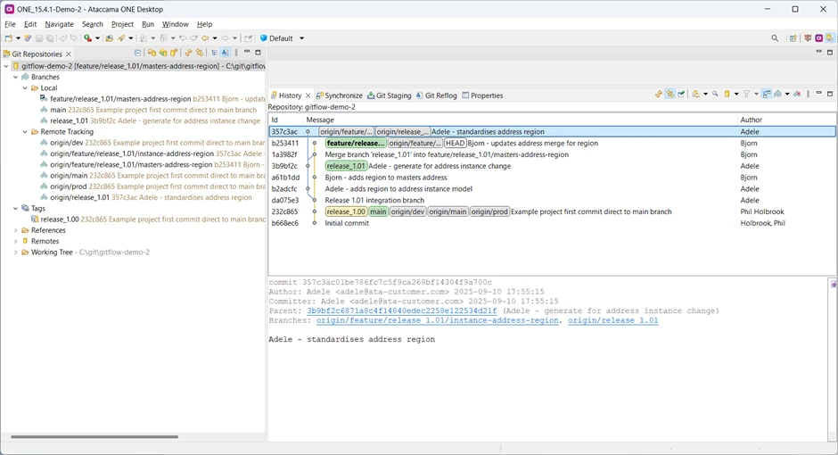This screenshot has width=838, height=455.
Task: Click the Git Repositories horizontal scrollbar
Action: 94,437
